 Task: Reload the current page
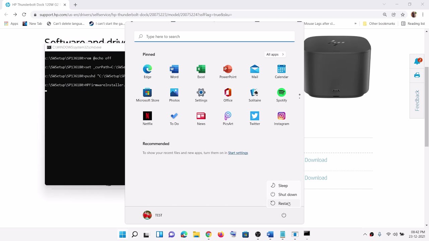[24, 15]
